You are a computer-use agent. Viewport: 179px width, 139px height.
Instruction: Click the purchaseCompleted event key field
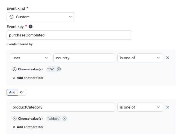[x=69, y=35]
